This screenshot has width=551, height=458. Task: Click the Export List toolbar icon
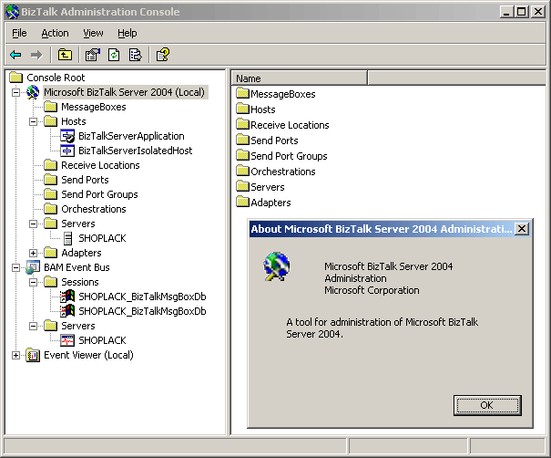[x=136, y=55]
